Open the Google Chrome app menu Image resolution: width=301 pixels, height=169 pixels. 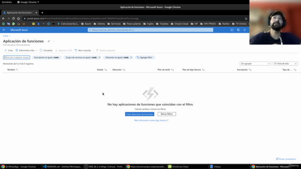(x=28, y=2)
